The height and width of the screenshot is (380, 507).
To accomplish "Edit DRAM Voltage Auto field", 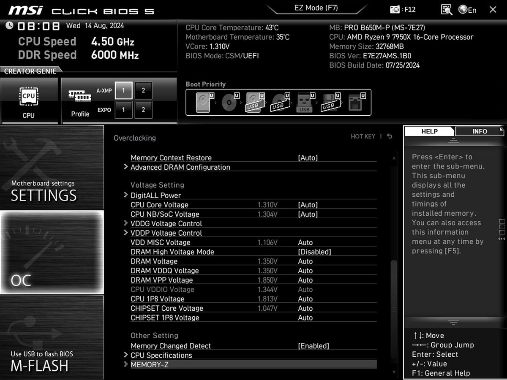I will 305,261.
